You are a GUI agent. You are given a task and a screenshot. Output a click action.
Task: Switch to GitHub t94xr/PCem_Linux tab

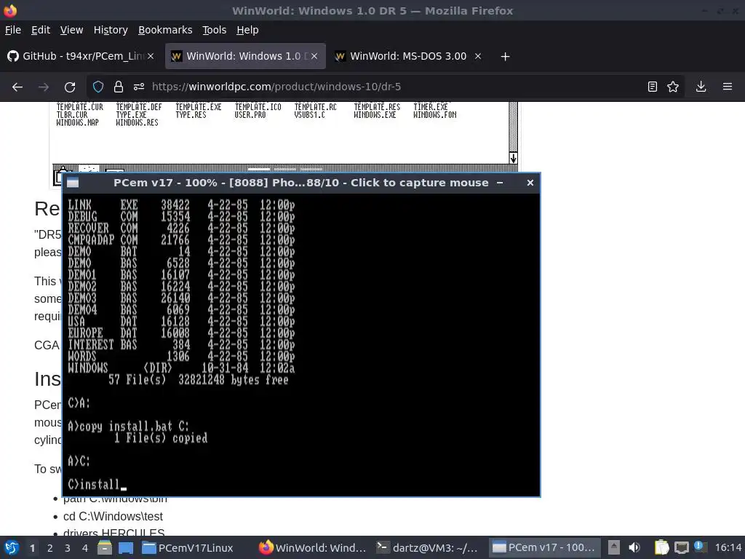81,56
